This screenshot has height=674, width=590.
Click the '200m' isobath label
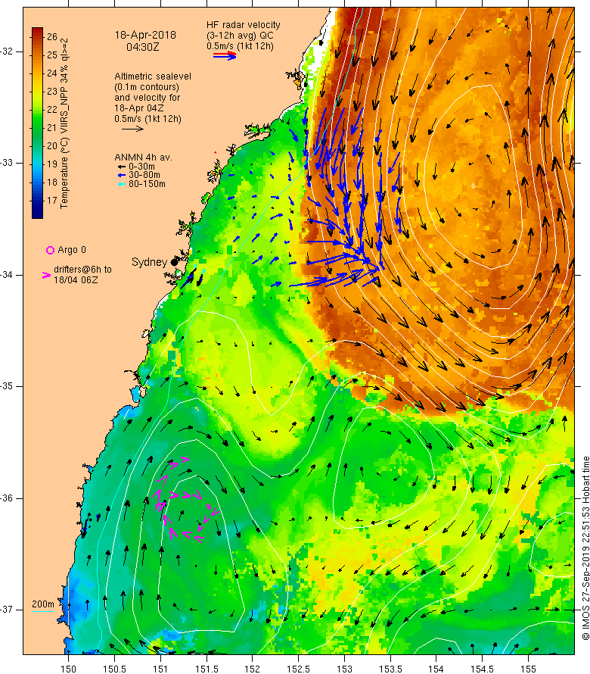[x=43, y=604]
